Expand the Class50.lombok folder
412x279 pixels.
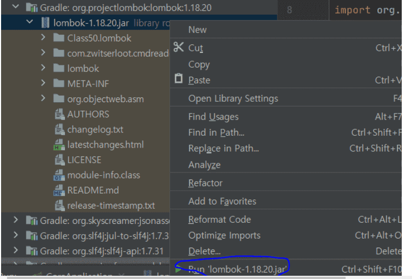pos(43,37)
